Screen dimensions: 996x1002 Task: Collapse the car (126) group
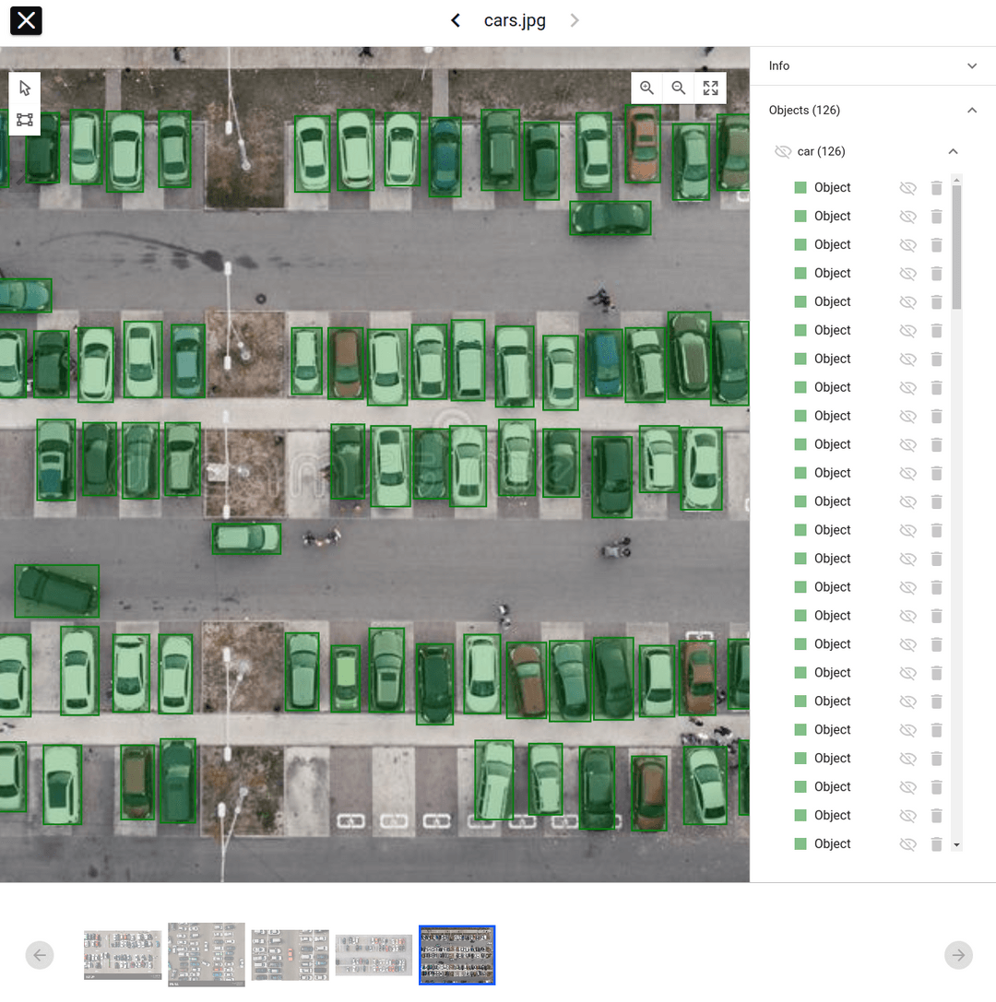954,151
